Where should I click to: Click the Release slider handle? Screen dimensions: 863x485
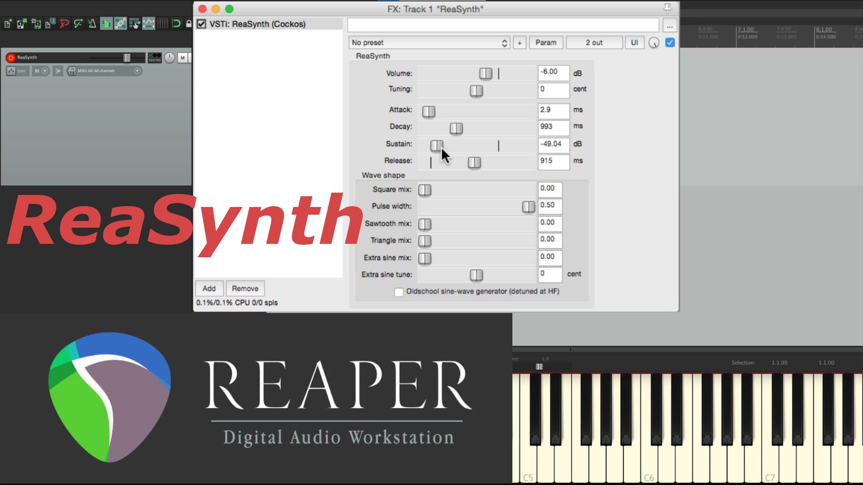point(474,163)
